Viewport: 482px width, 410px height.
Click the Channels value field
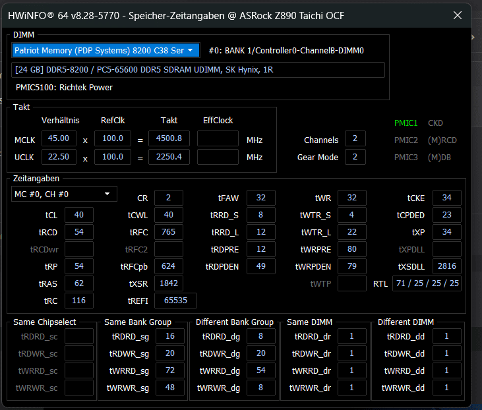[355, 138]
